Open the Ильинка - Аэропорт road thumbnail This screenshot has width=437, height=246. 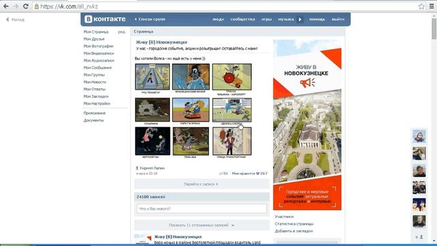click(232, 77)
